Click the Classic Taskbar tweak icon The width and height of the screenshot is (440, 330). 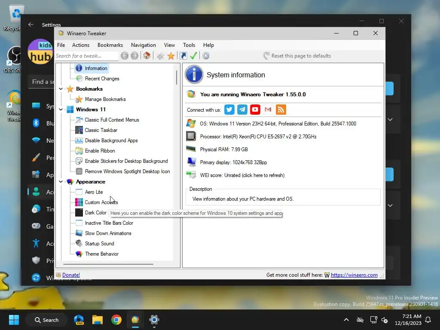79,130
